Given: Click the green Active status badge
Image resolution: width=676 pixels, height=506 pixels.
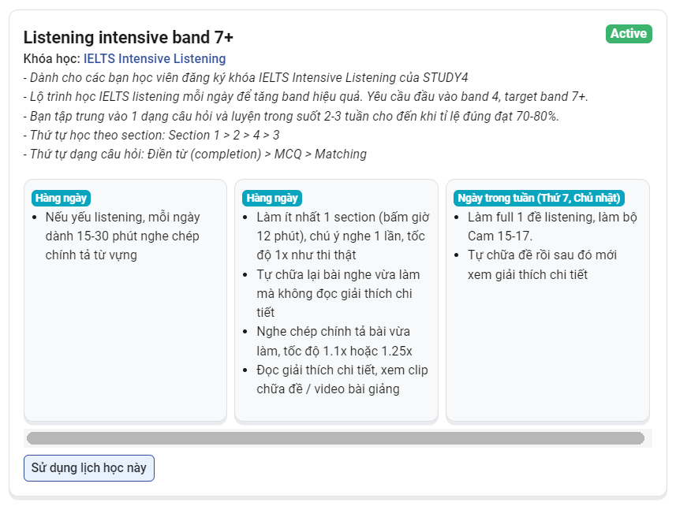Looking at the screenshot, I should click(629, 34).
